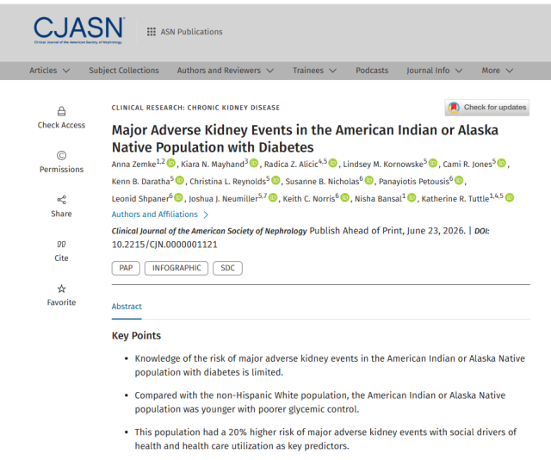Open Panayiotis Petousis's ORCID icon
551x460 pixels.
(459, 180)
